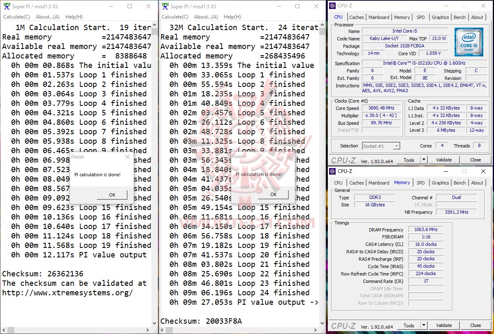The image size is (494, 334).
Task: Switch to Mainboard tab in upper CPU-Z
Action: pos(379,17)
